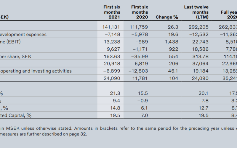Select the "ted Capital, %" row label
Image resolution: width=237 pixels, height=148 pixels.
point(16,115)
